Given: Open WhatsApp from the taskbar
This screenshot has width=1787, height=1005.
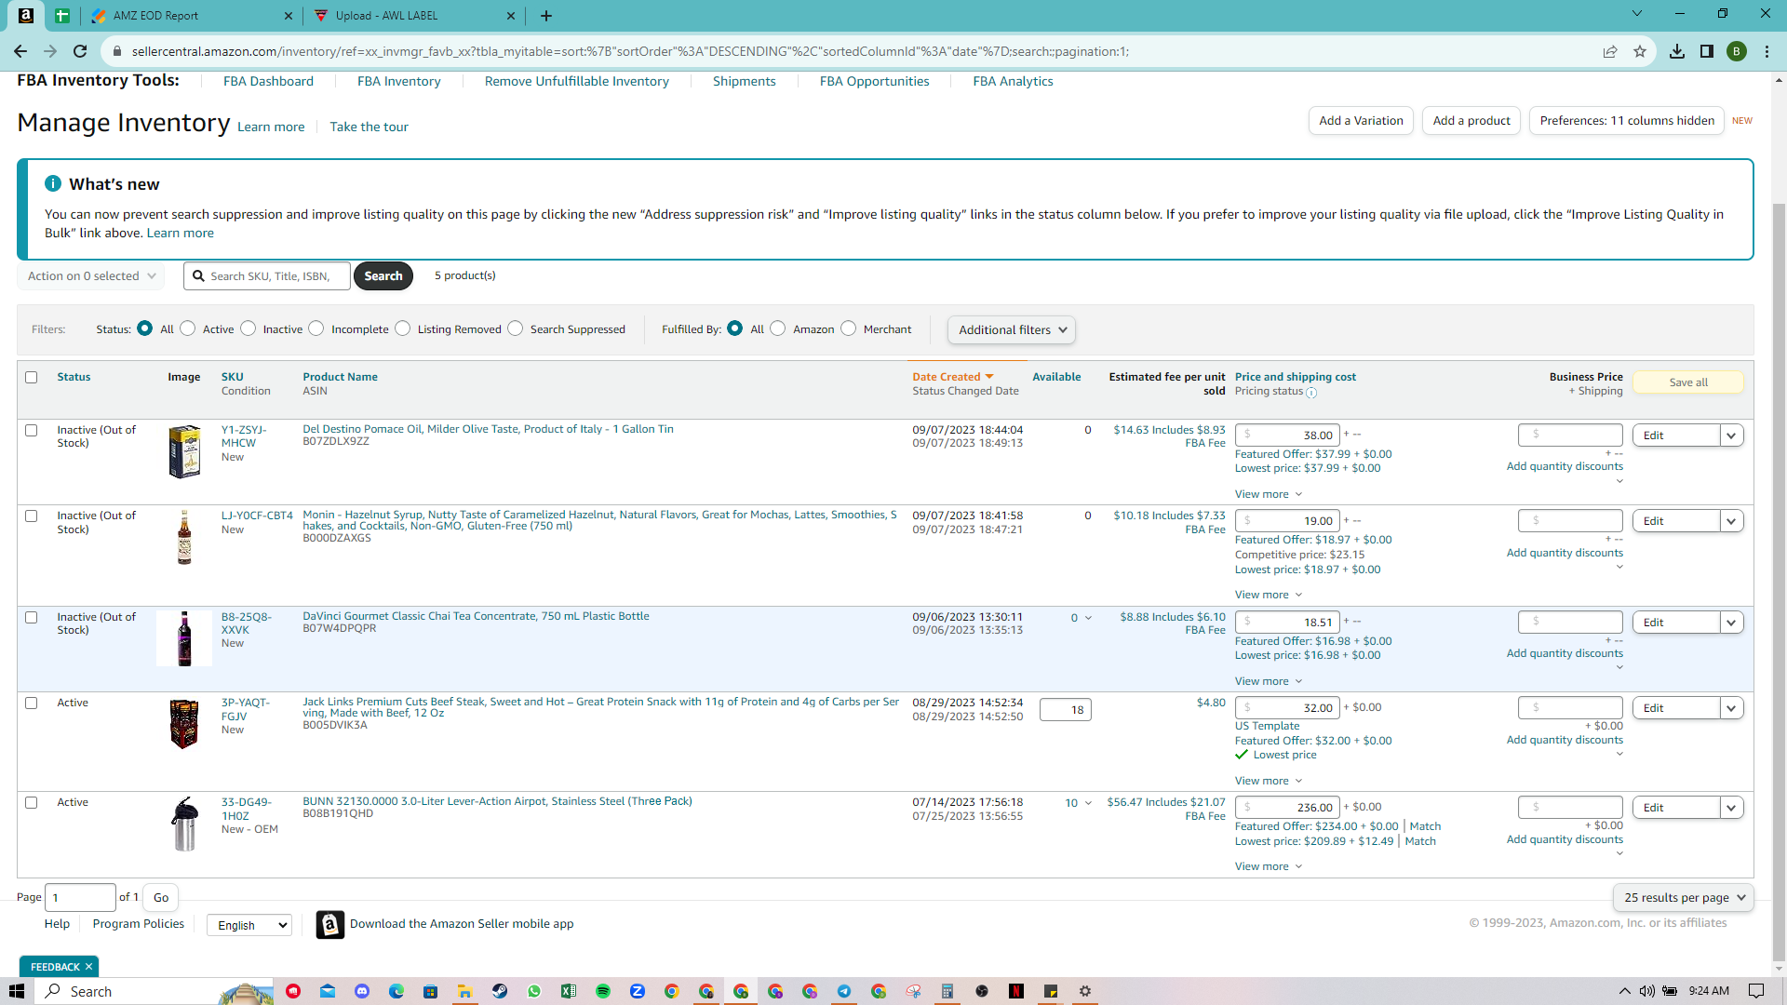Looking at the screenshot, I should click(x=534, y=991).
